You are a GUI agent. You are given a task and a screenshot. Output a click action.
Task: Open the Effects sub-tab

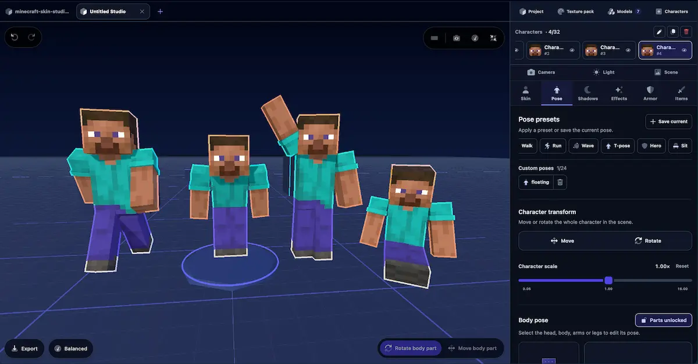tap(619, 93)
